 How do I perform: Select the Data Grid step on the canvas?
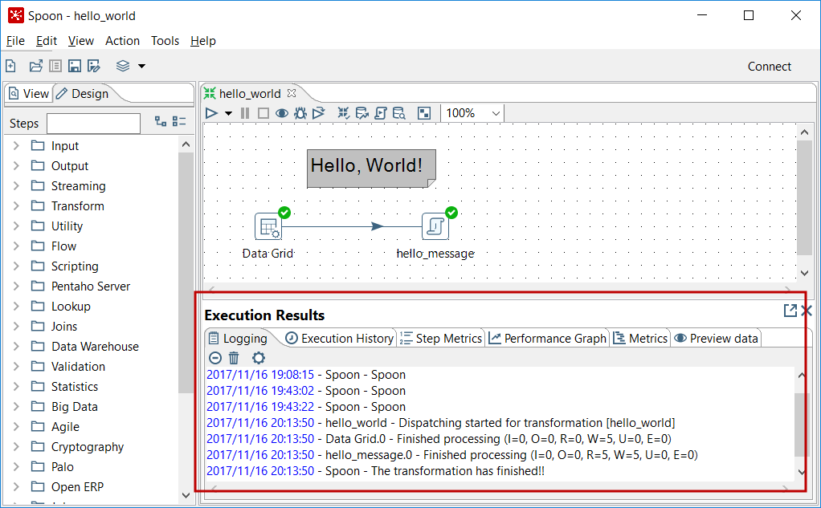(268, 226)
